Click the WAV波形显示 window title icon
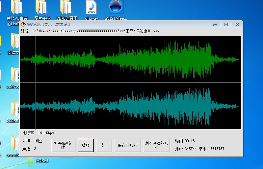 [23, 24]
